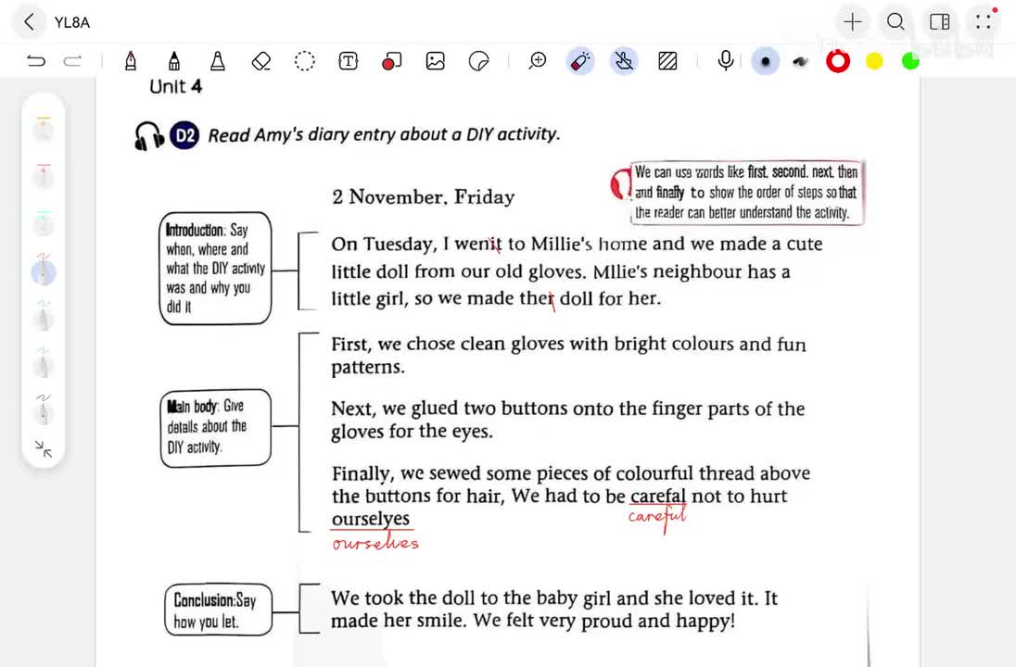Image resolution: width=1016 pixels, height=667 pixels.
Task: Choose the dot laser pointer style
Action: click(x=765, y=61)
